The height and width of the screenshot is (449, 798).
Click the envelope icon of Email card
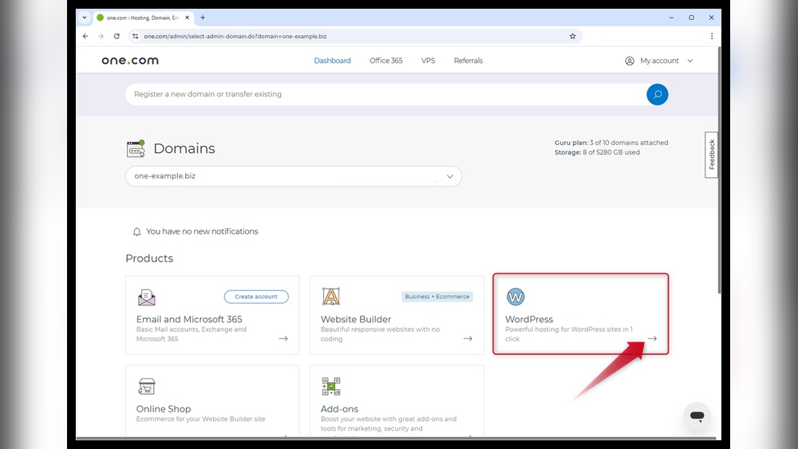(147, 297)
